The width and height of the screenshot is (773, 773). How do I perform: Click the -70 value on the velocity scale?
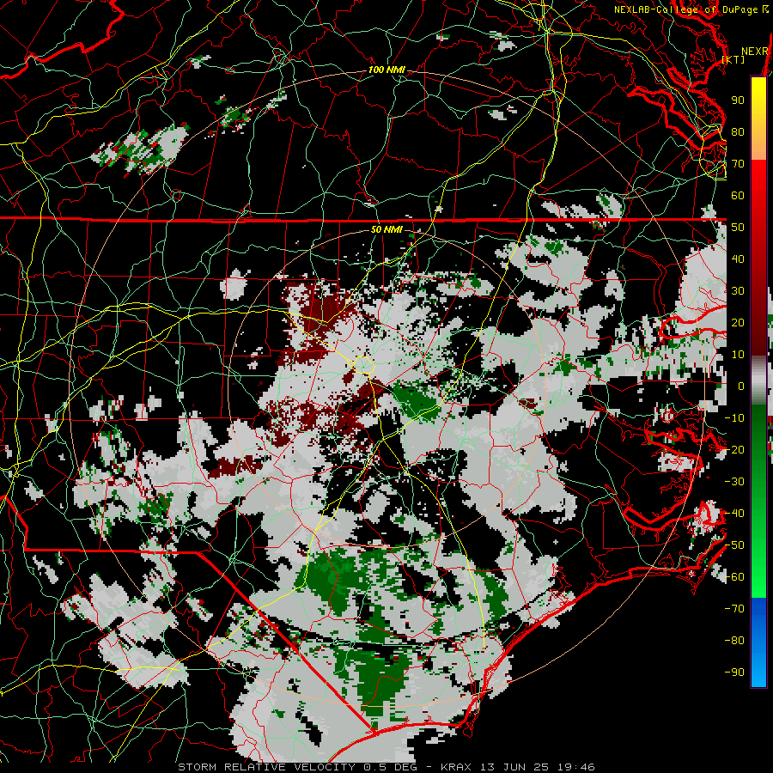[x=734, y=609]
